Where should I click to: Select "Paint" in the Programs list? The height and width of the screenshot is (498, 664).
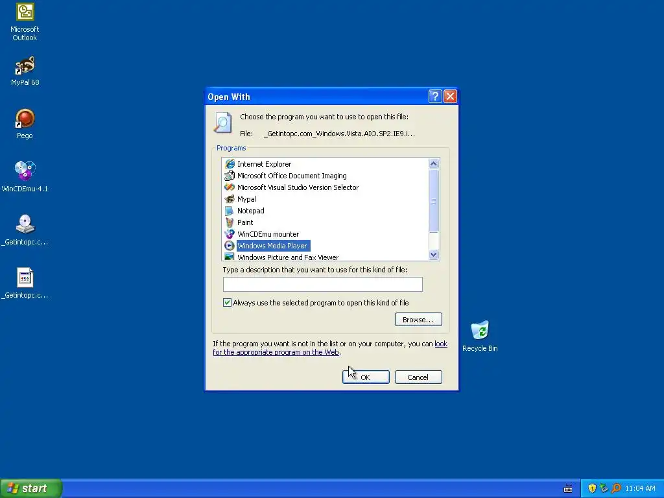point(245,222)
